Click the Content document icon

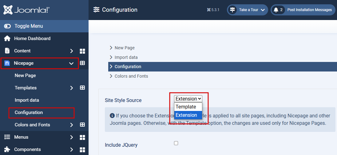[7, 51]
